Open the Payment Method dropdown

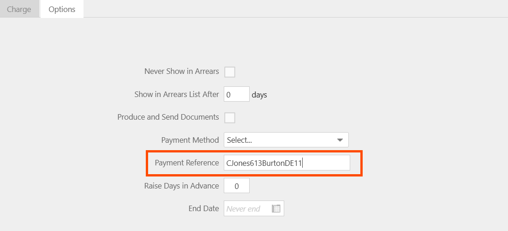[286, 140]
